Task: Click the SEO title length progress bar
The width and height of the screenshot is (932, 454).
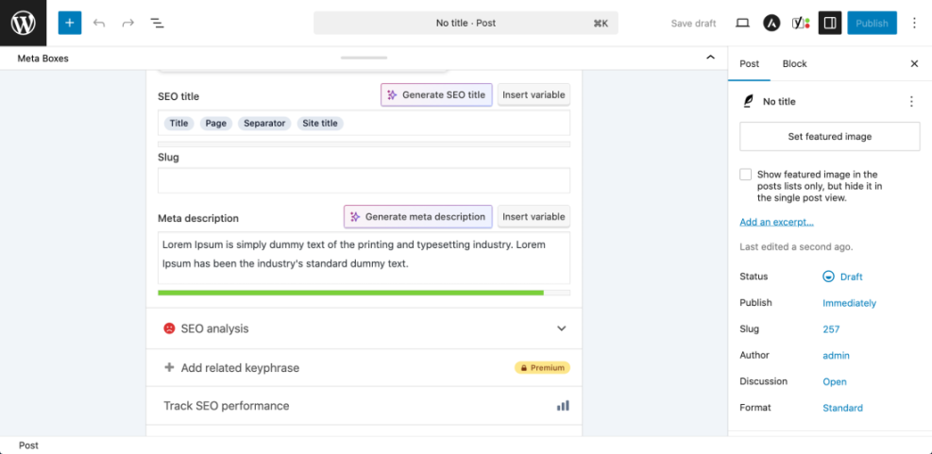Action: click(364, 143)
